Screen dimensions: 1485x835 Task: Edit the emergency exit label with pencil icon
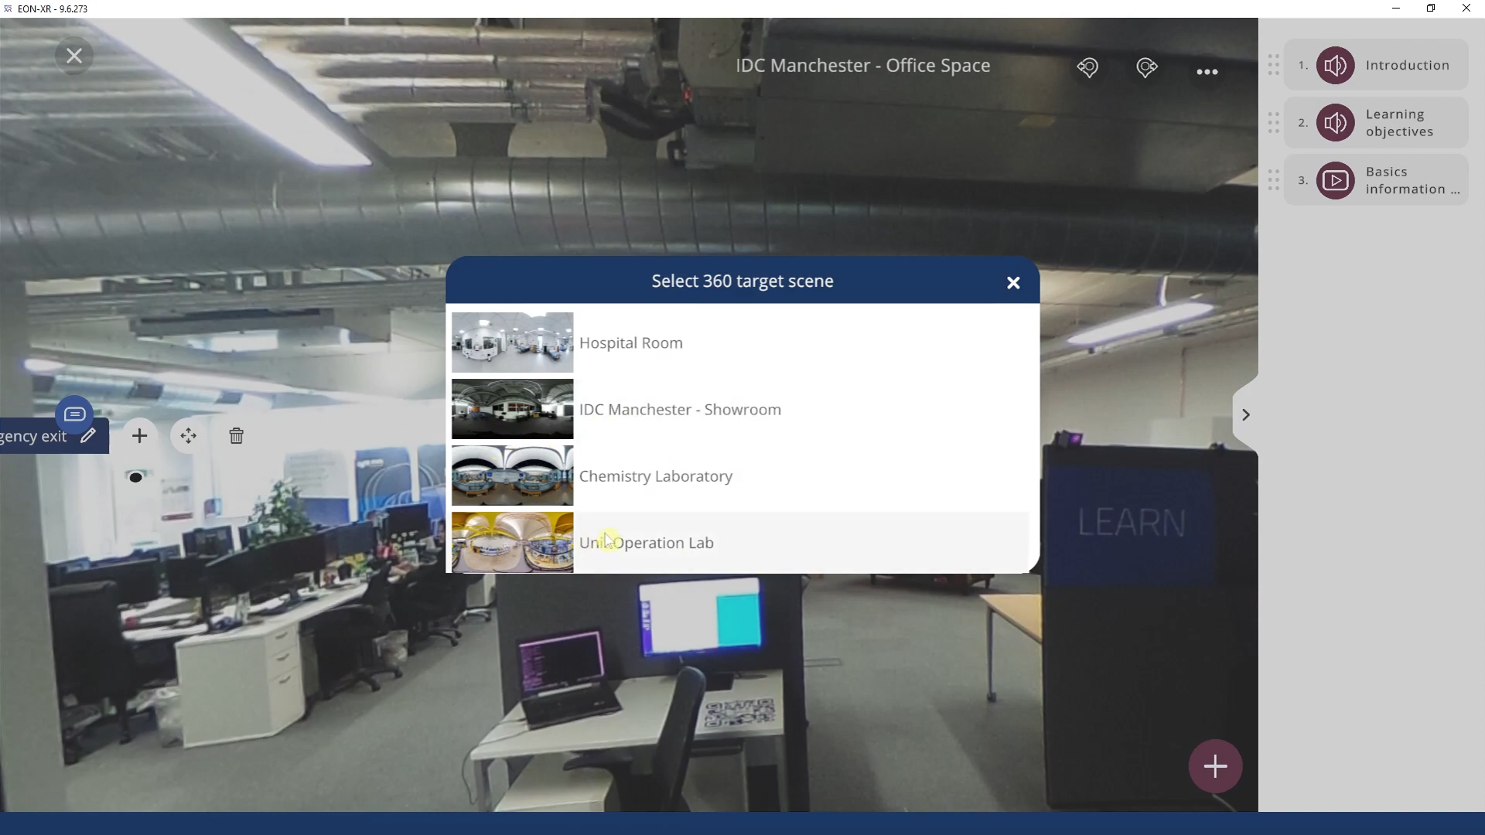[x=88, y=435]
